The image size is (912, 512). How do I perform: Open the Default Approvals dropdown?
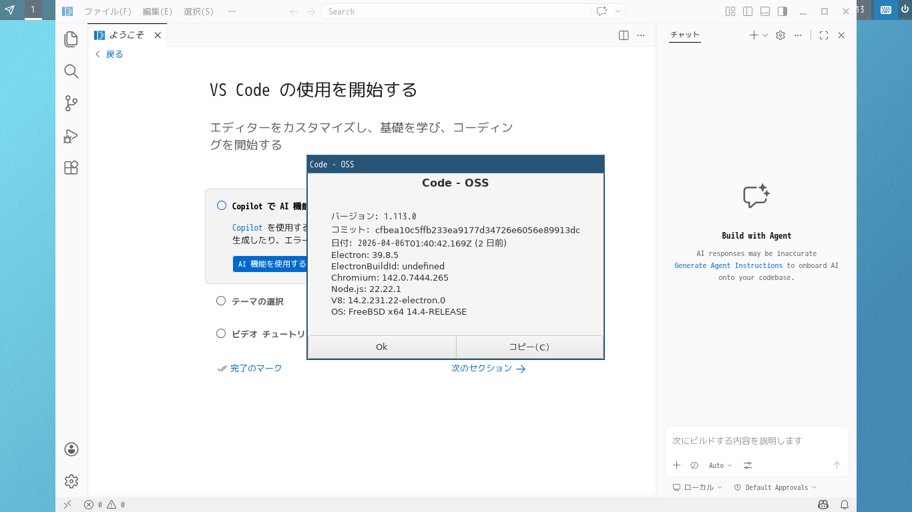pos(775,487)
